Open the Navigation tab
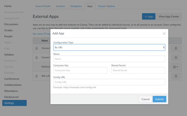 (76, 6)
